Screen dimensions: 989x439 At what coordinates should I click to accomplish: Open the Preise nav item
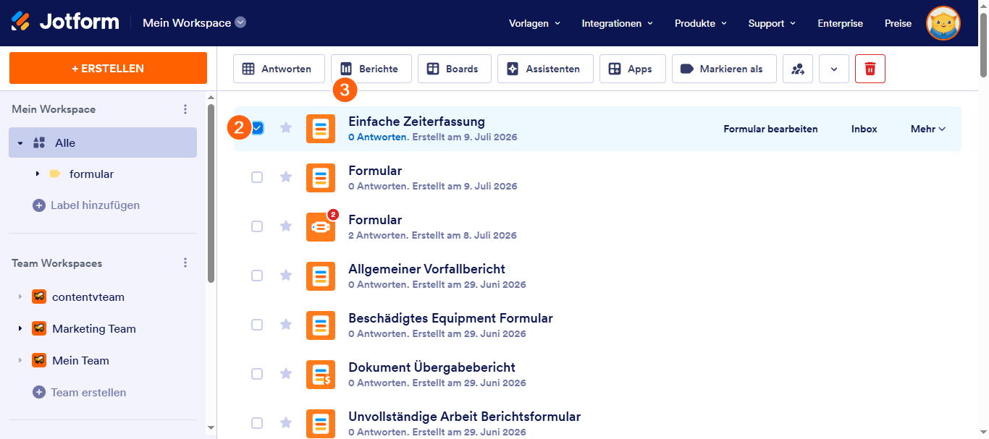point(898,23)
